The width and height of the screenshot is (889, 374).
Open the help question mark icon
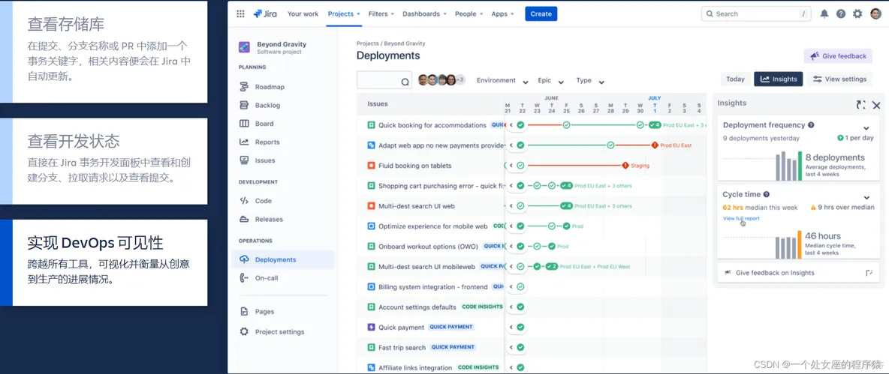(x=841, y=14)
